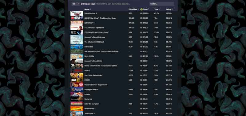Open the INSIDE cover thumbnail
This screenshot has height=116, width=246.
(x=77, y=71)
